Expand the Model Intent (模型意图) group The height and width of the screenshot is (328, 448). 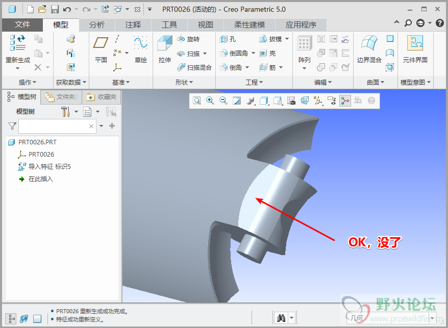pos(415,82)
